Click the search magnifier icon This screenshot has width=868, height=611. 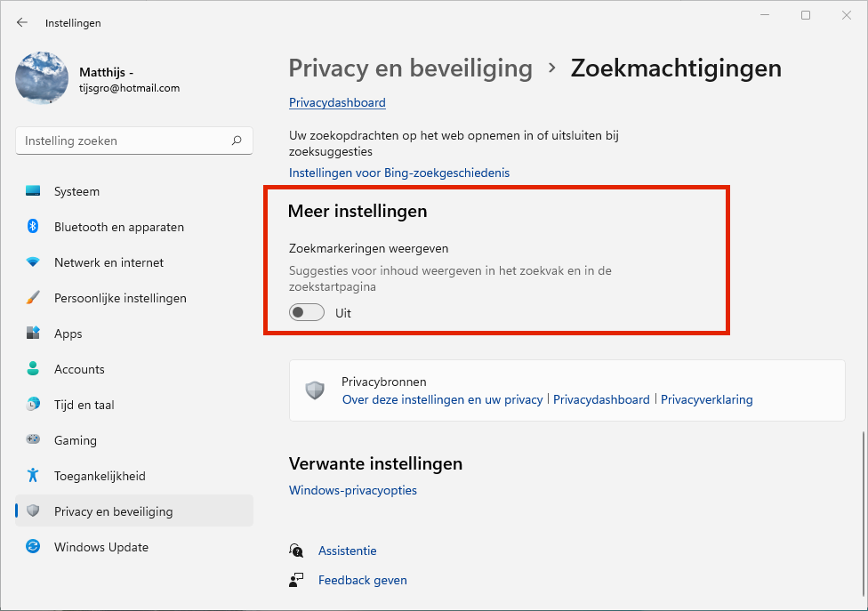[237, 141]
